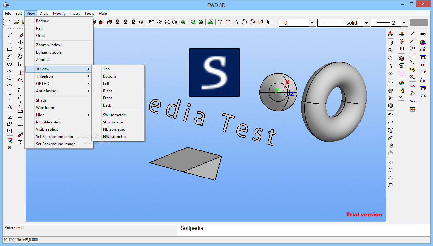
Task: Expand the Antialiasing submenu
Action: coord(59,91)
